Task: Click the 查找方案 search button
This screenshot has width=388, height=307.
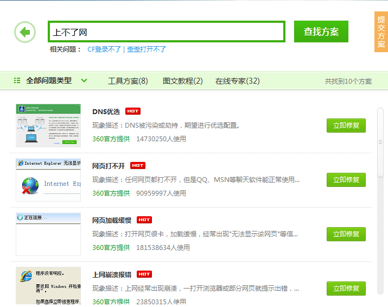Action: click(x=321, y=32)
